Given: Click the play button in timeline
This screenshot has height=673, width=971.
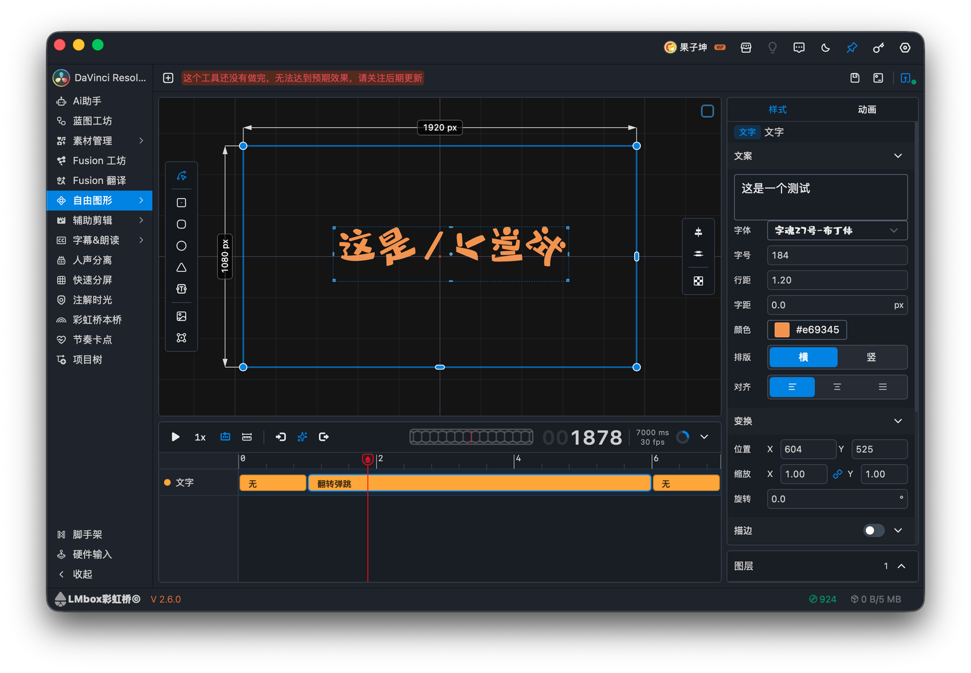Looking at the screenshot, I should point(175,437).
